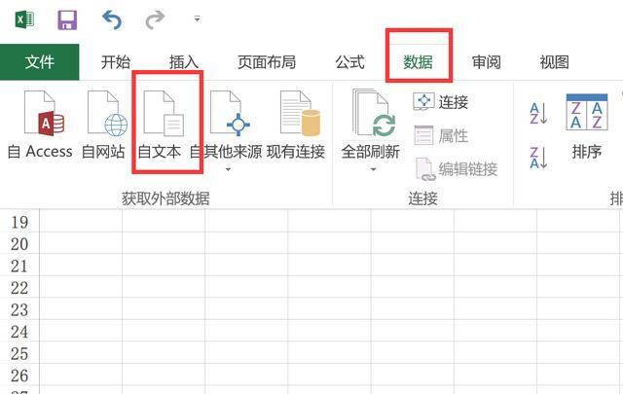Undo the last action
623x394 pixels.
[112, 19]
